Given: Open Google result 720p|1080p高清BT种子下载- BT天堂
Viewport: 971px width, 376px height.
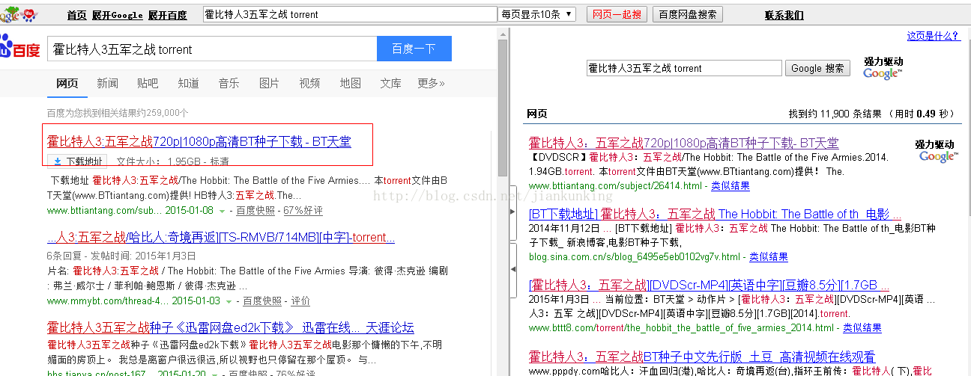Looking at the screenshot, I should pyautogui.click(x=684, y=143).
